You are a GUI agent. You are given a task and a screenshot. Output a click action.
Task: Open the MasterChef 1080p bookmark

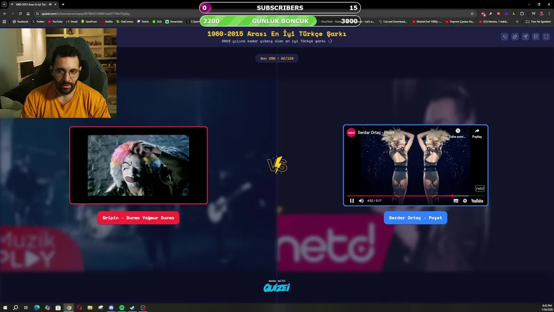(x=427, y=22)
